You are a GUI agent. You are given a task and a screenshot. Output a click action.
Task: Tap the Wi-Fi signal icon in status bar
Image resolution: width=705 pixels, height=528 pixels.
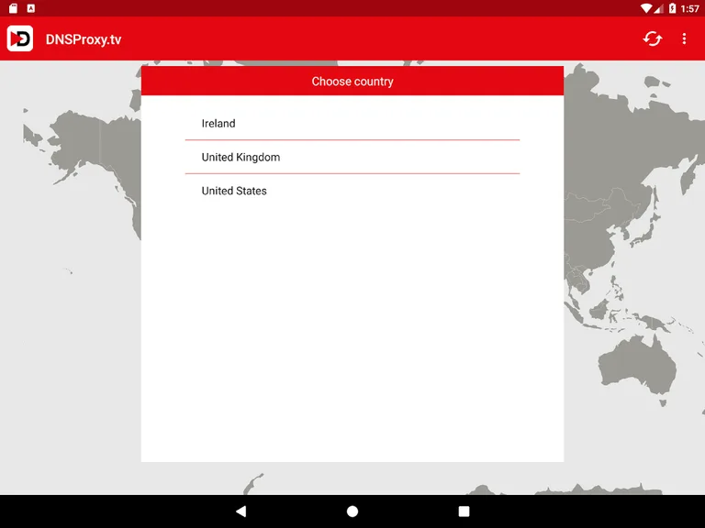(x=646, y=8)
